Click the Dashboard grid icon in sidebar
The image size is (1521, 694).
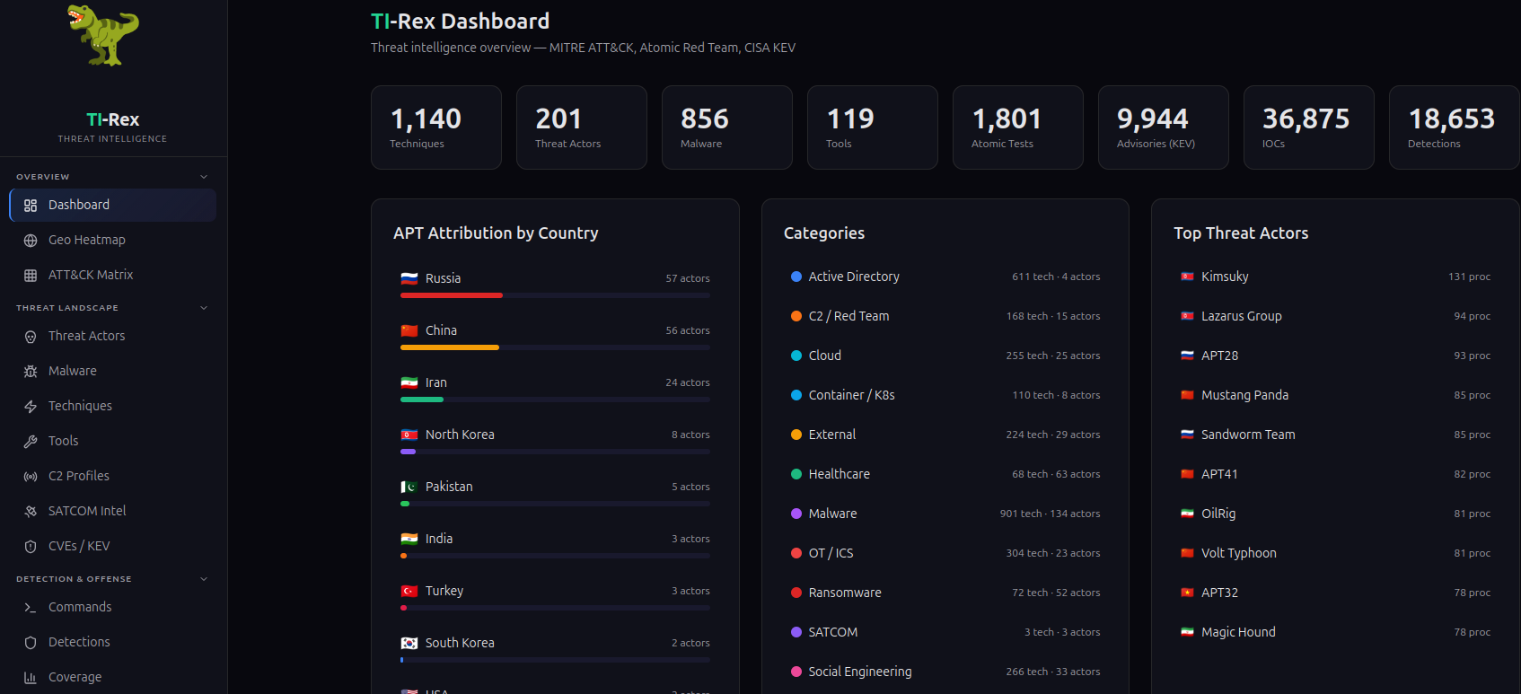point(31,206)
